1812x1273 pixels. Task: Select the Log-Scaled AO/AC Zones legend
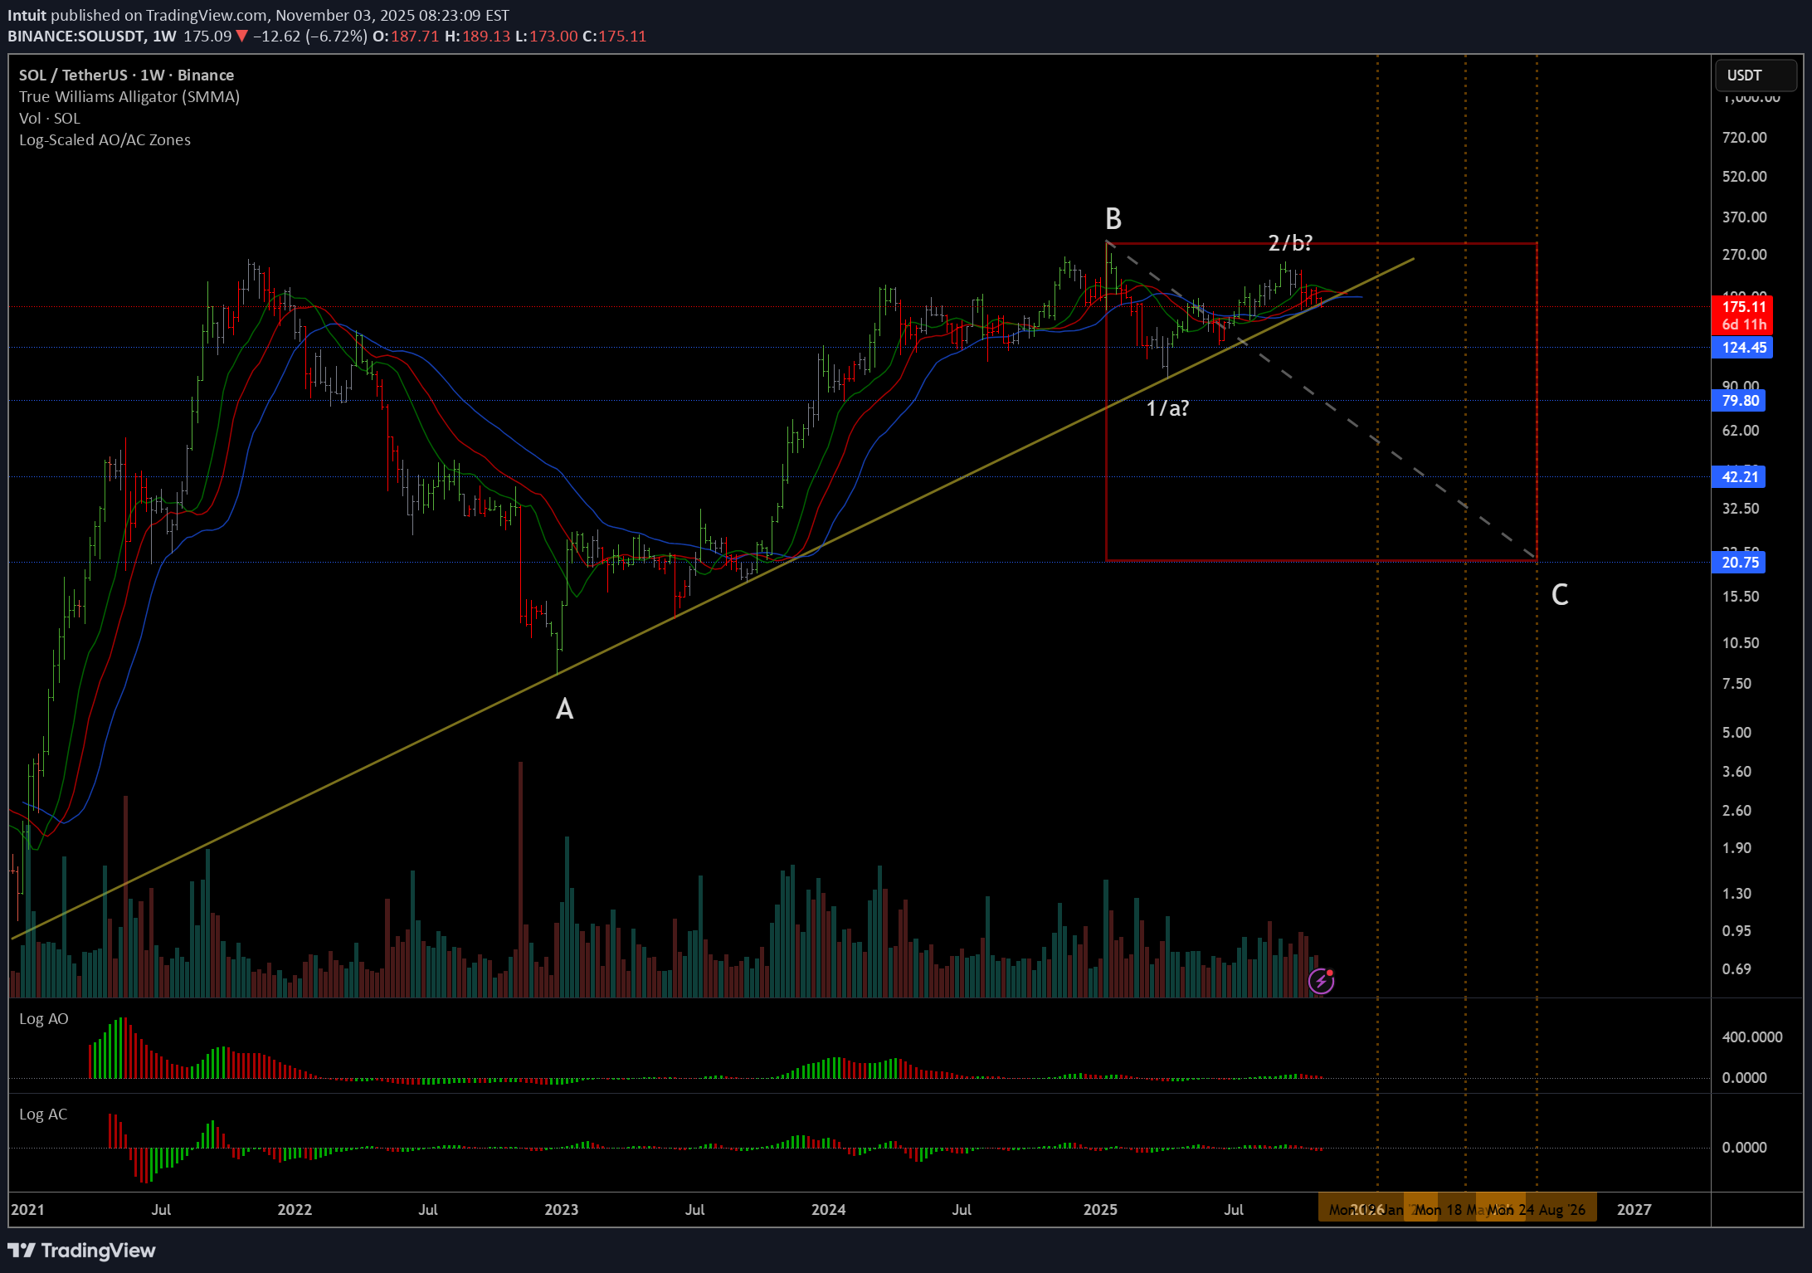tap(105, 140)
